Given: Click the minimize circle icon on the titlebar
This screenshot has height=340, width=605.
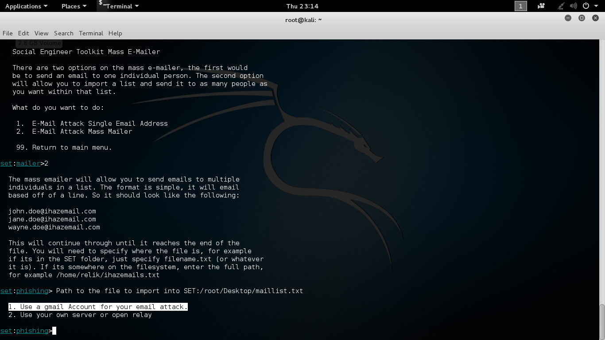Looking at the screenshot, I should point(567,18).
